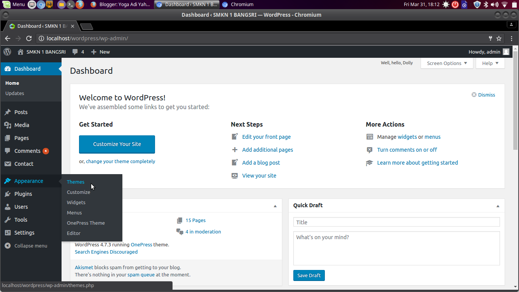519x292 pixels.
Task: Click the volume speaker icon in system tray
Action: click(x=494, y=5)
